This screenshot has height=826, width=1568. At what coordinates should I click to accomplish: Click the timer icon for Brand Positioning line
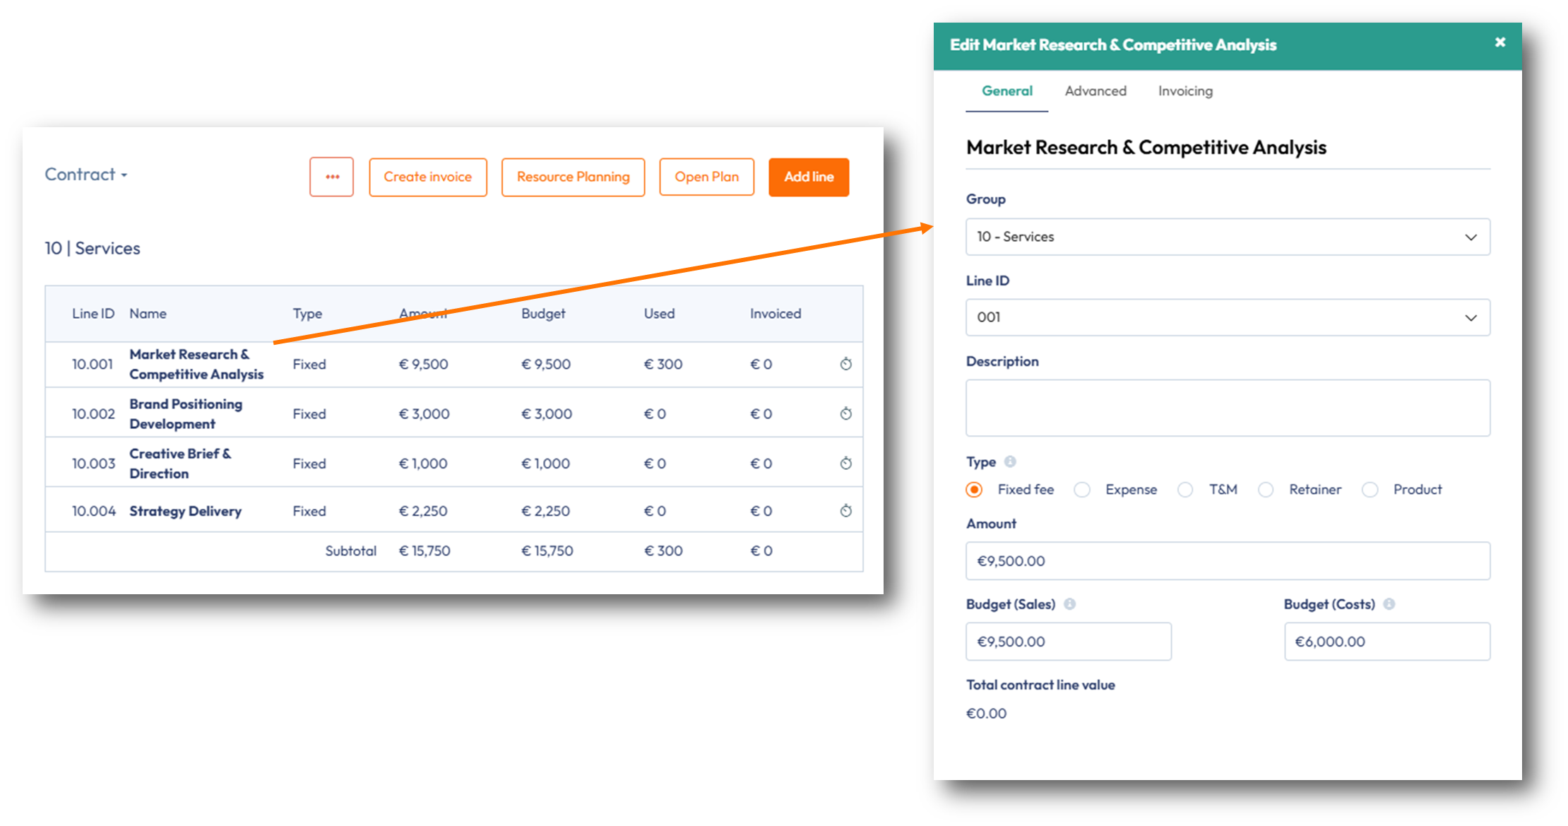(x=845, y=413)
